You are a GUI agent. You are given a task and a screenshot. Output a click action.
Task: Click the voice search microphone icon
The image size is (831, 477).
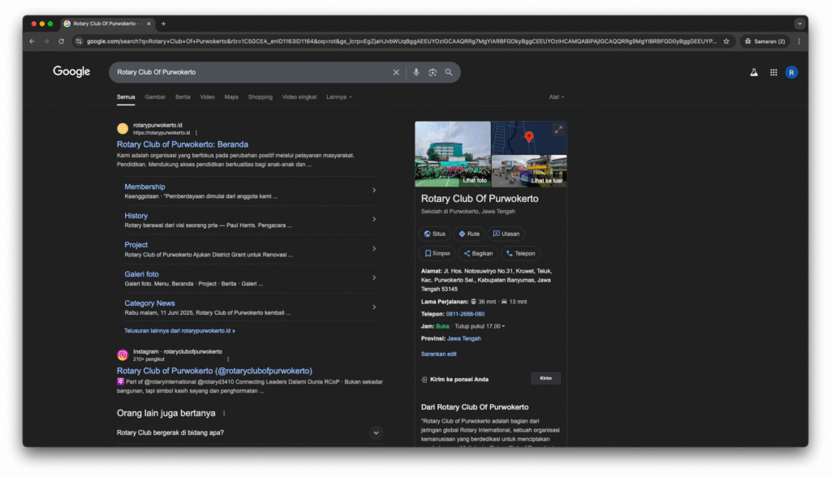pos(416,72)
